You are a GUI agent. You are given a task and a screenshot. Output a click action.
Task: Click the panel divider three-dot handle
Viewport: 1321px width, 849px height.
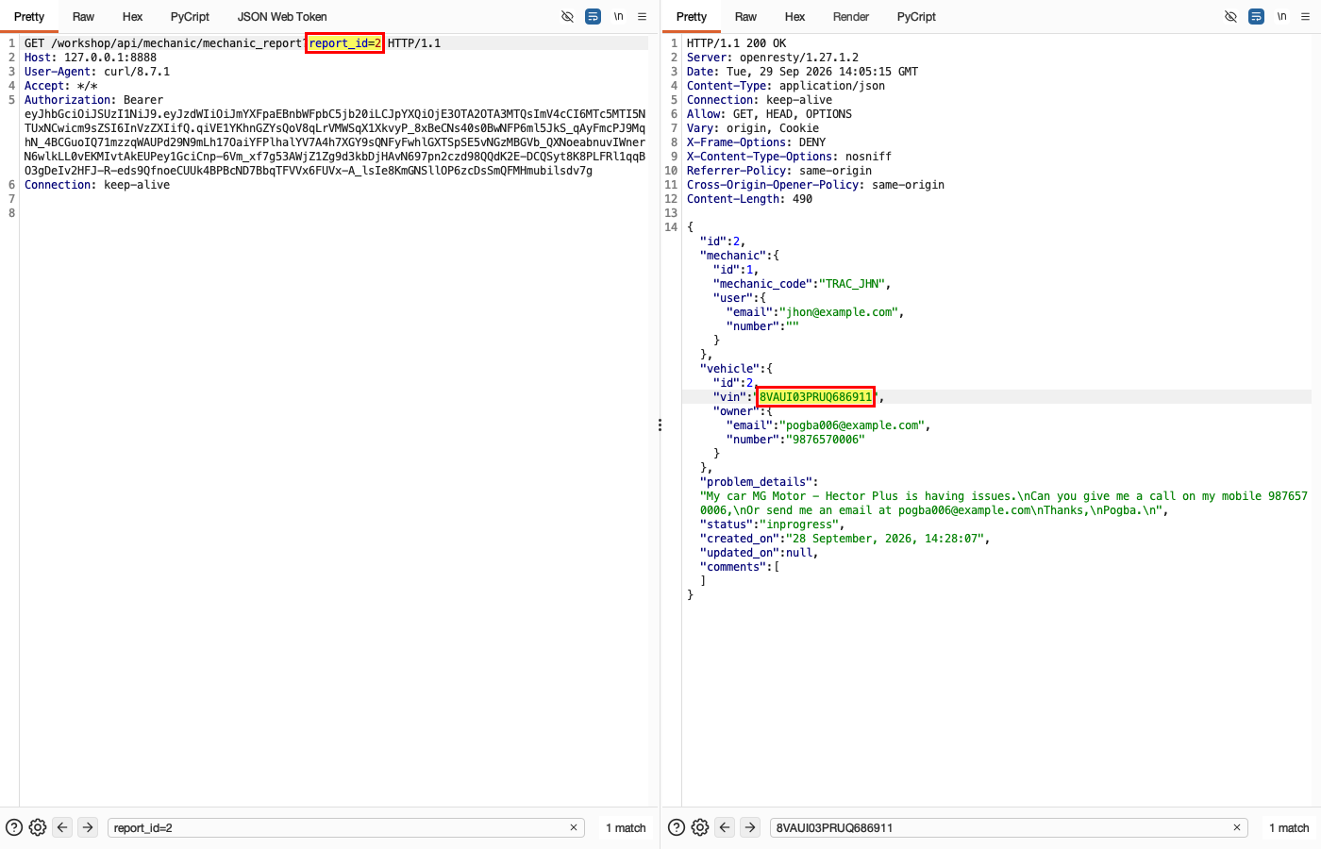click(x=660, y=425)
